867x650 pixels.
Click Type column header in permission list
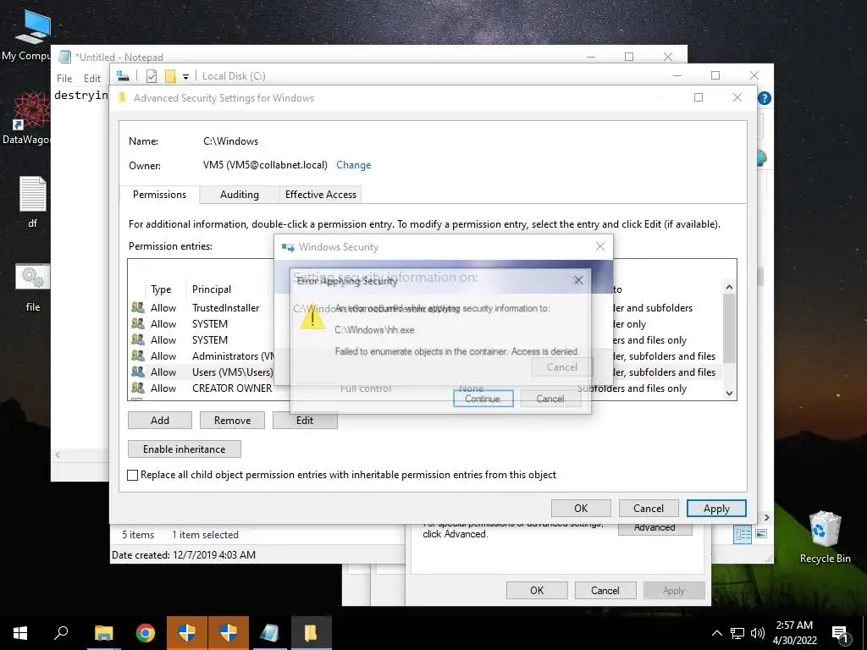161,289
